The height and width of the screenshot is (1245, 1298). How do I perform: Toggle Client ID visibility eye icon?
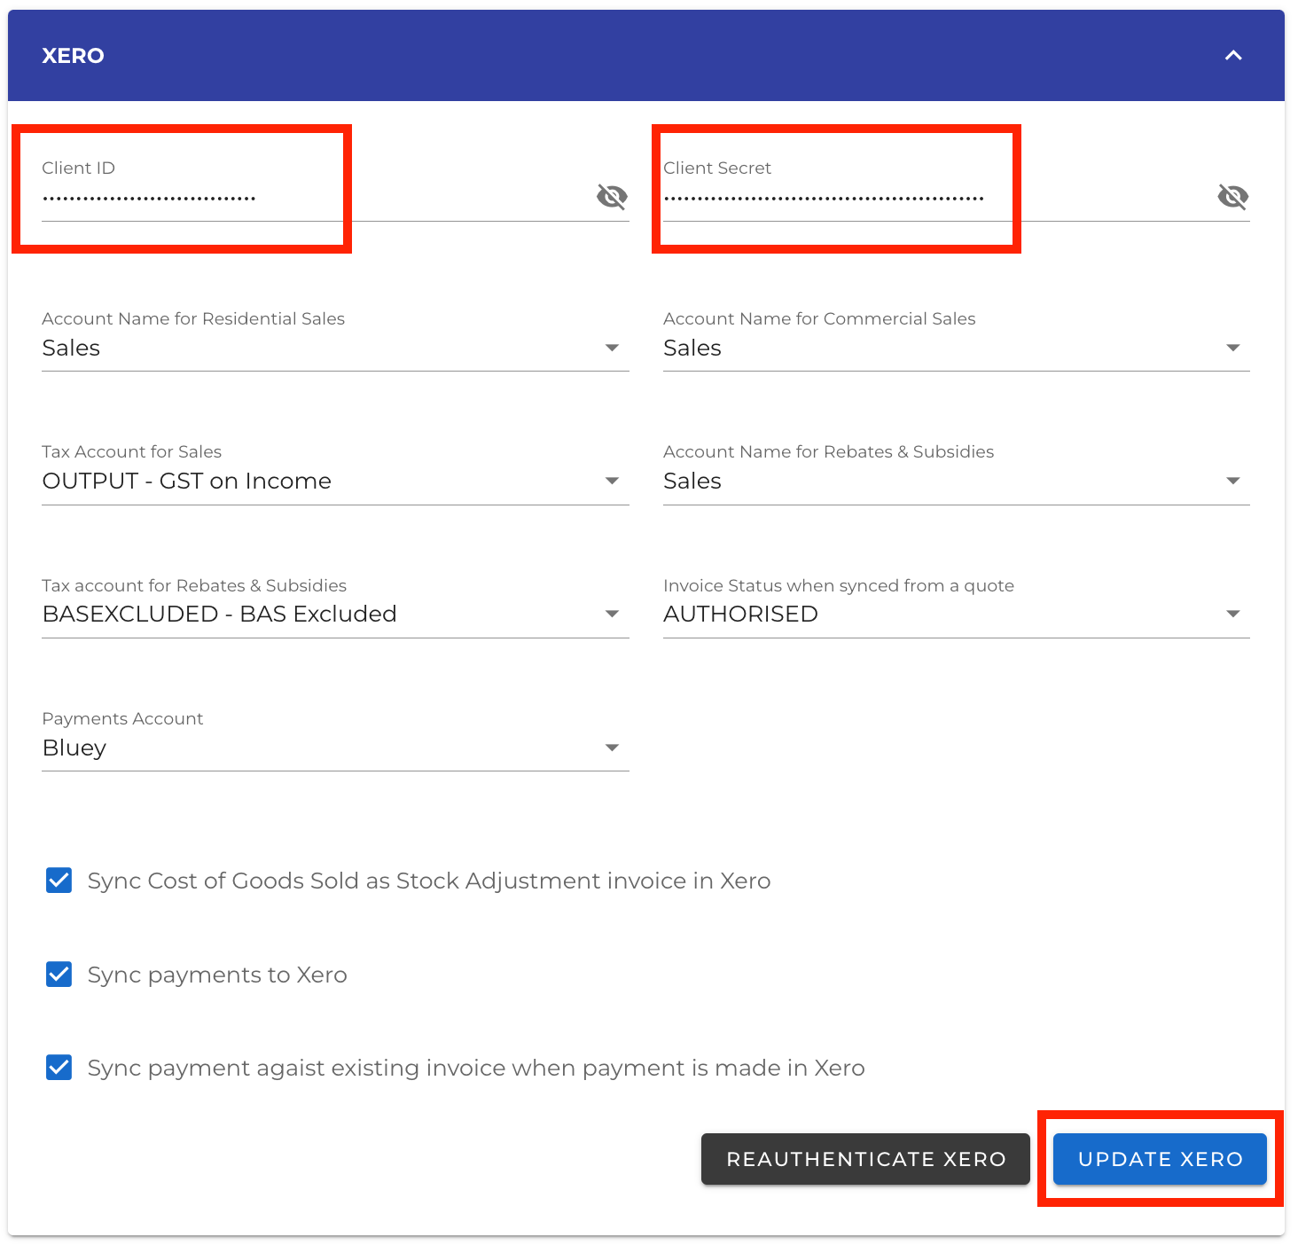[612, 196]
